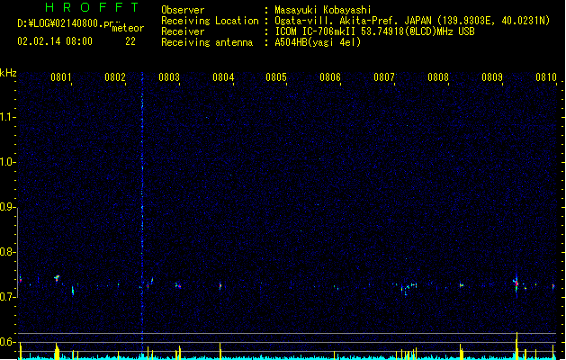Click the meteor count 22
This screenshot has width=566, height=360.
coord(130,41)
